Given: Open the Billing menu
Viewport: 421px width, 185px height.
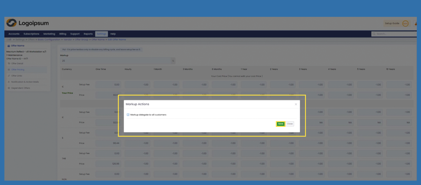Looking at the screenshot, I should pos(63,34).
